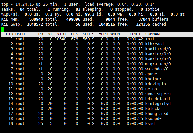This screenshot has width=193, height=133.
Task: Click the green cursor block
Action: click(x=2, y=29)
